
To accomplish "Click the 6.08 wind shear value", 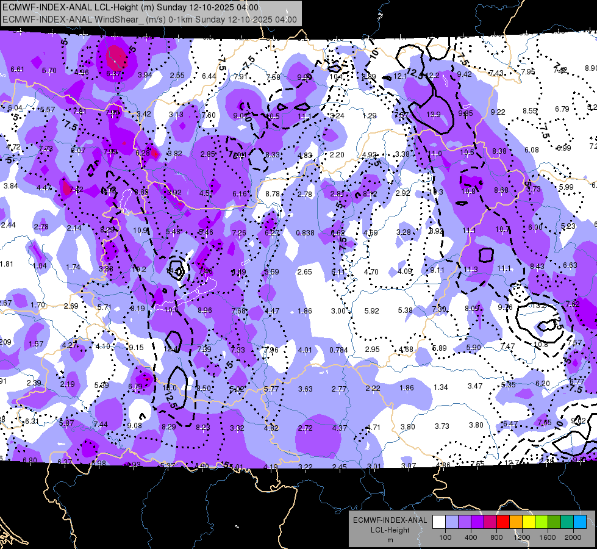I will point(532,149).
